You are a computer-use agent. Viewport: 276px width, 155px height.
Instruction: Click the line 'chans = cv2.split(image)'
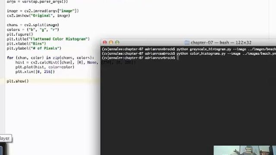[33, 25]
